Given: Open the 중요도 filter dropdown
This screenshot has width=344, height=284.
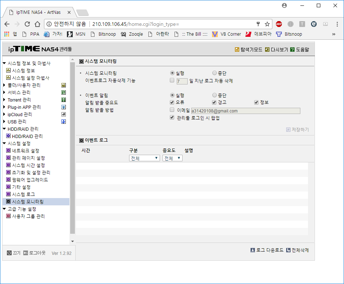Looking at the screenshot, I should click(x=172, y=158).
